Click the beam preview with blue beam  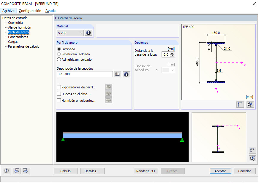[122, 137]
